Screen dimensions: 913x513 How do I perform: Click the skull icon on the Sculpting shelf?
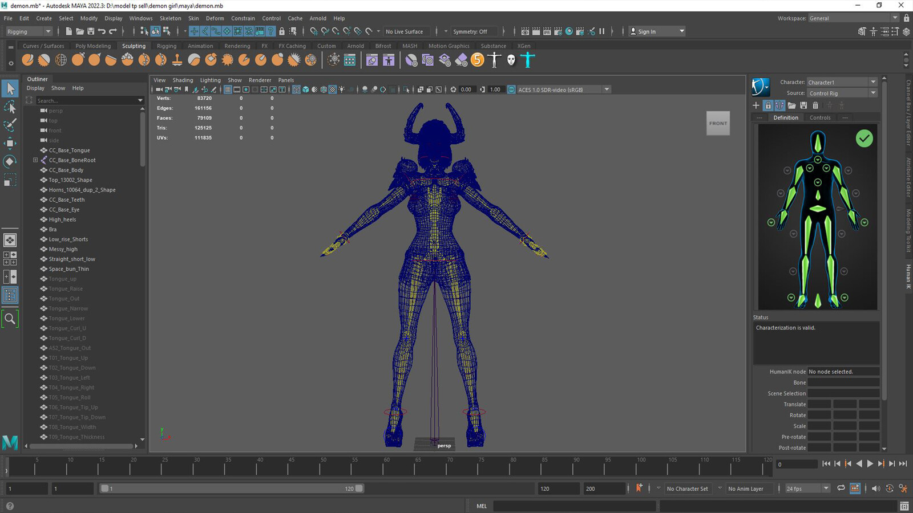click(x=511, y=60)
